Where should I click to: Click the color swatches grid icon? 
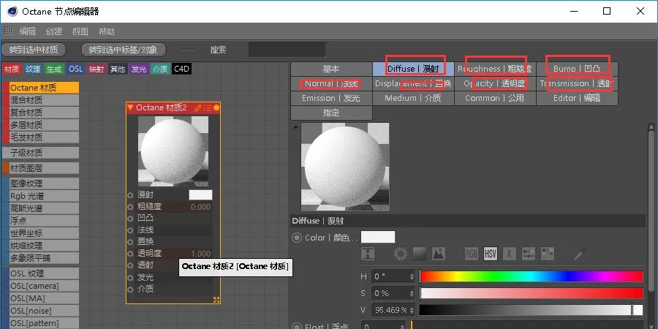[x=545, y=254]
